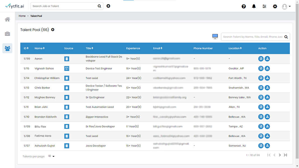
Task: Select the name Mcghee Bonney
Action: click(x=45, y=97)
